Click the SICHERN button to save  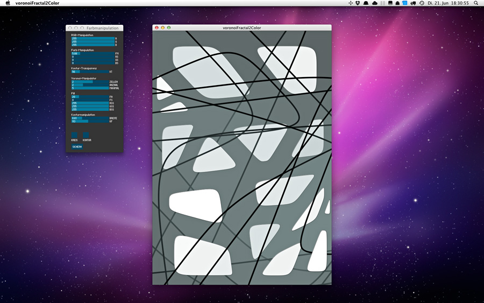click(x=77, y=146)
